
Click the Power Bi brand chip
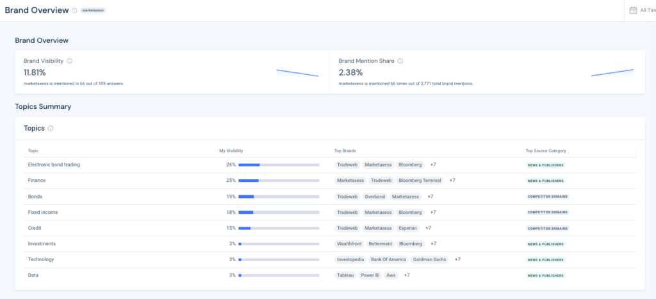pos(370,275)
